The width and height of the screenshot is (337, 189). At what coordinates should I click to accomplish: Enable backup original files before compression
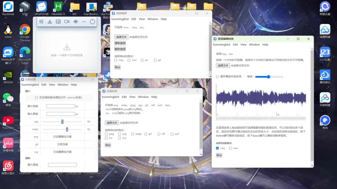[x=36, y=97]
